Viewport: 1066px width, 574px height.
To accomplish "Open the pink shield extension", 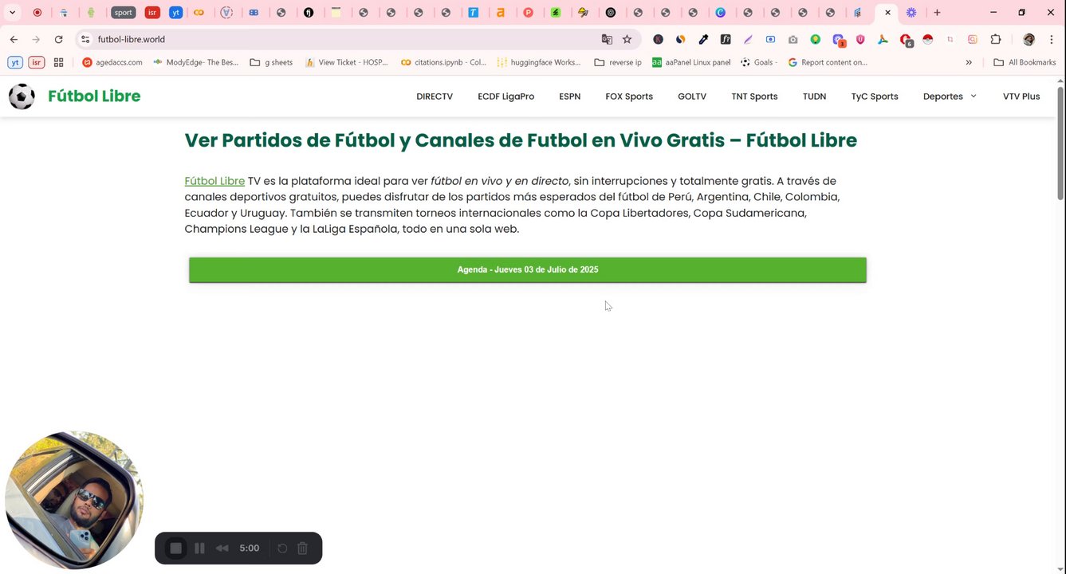I will tap(860, 39).
